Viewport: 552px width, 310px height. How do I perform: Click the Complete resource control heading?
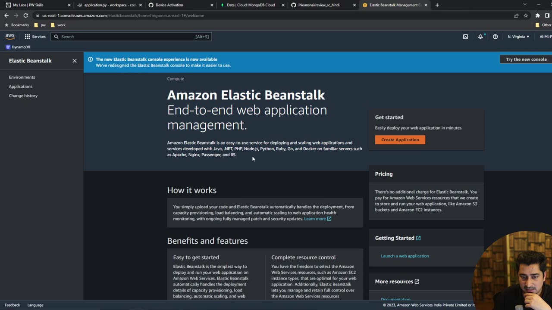click(x=304, y=257)
